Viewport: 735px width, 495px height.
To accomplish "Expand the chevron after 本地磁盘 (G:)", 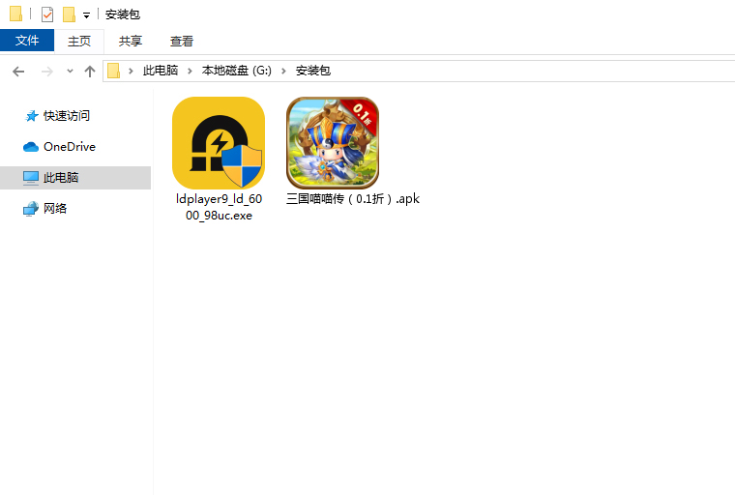I will [x=287, y=72].
